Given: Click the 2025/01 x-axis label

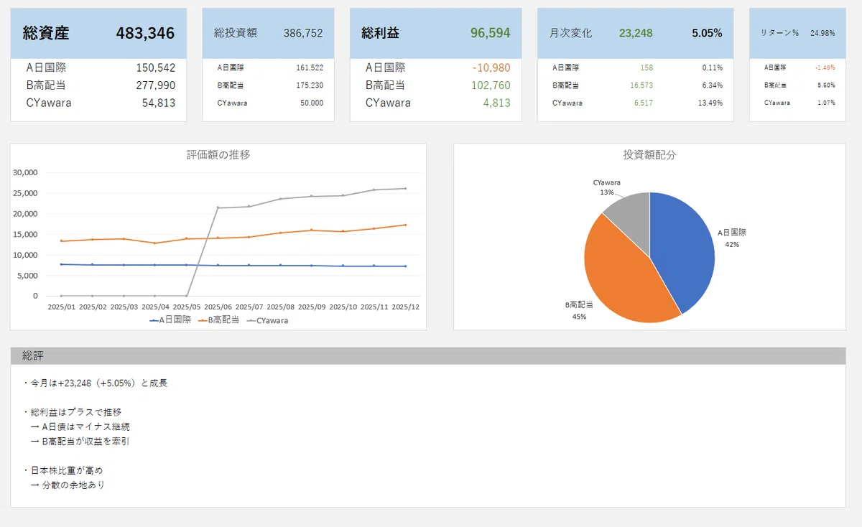Looking at the screenshot, I should 62,307.
